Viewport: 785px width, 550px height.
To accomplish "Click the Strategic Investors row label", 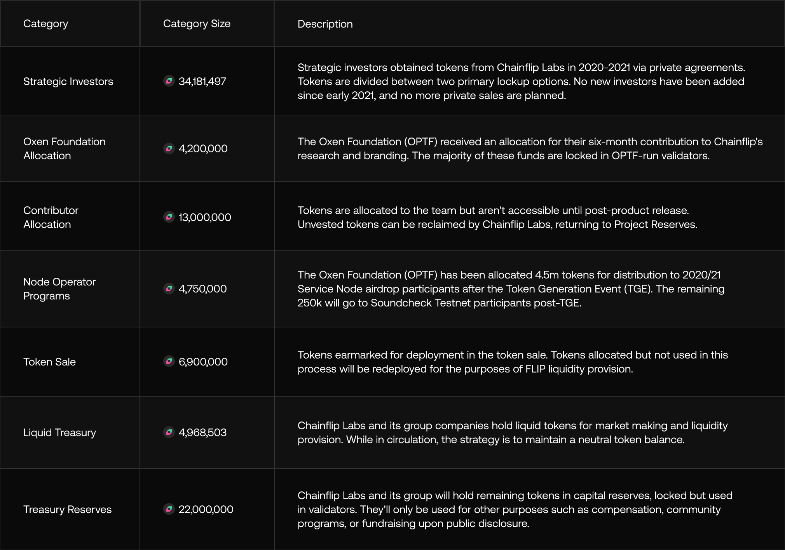I will coord(68,82).
